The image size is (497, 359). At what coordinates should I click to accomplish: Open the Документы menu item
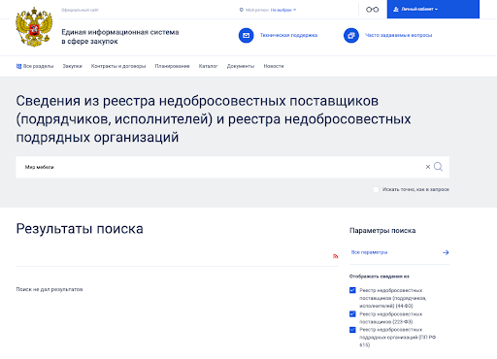coord(241,66)
